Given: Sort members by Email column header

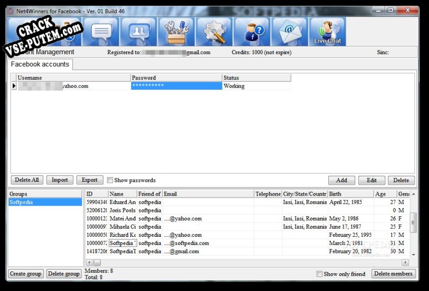Looking at the screenshot, I should tap(208, 194).
